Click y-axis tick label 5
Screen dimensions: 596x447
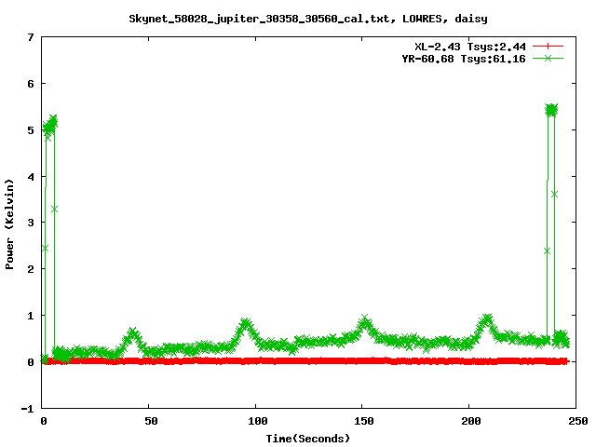[31, 130]
